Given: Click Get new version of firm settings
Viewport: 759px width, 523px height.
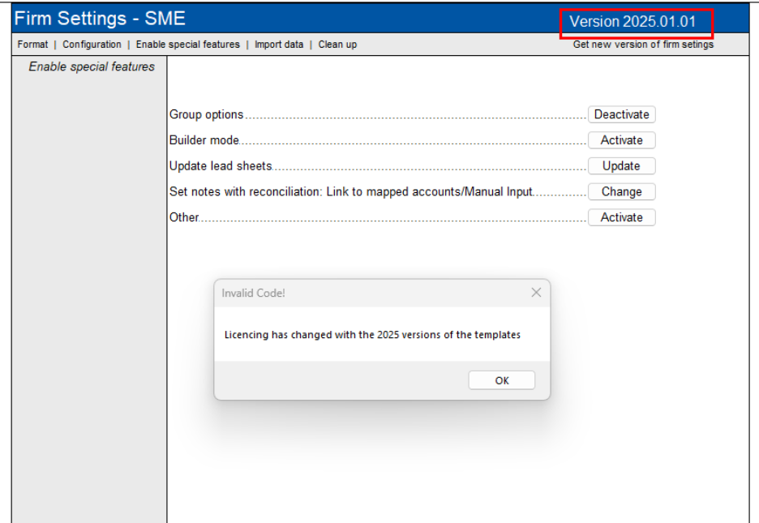Looking at the screenshot, I should [x=643, y=45].
